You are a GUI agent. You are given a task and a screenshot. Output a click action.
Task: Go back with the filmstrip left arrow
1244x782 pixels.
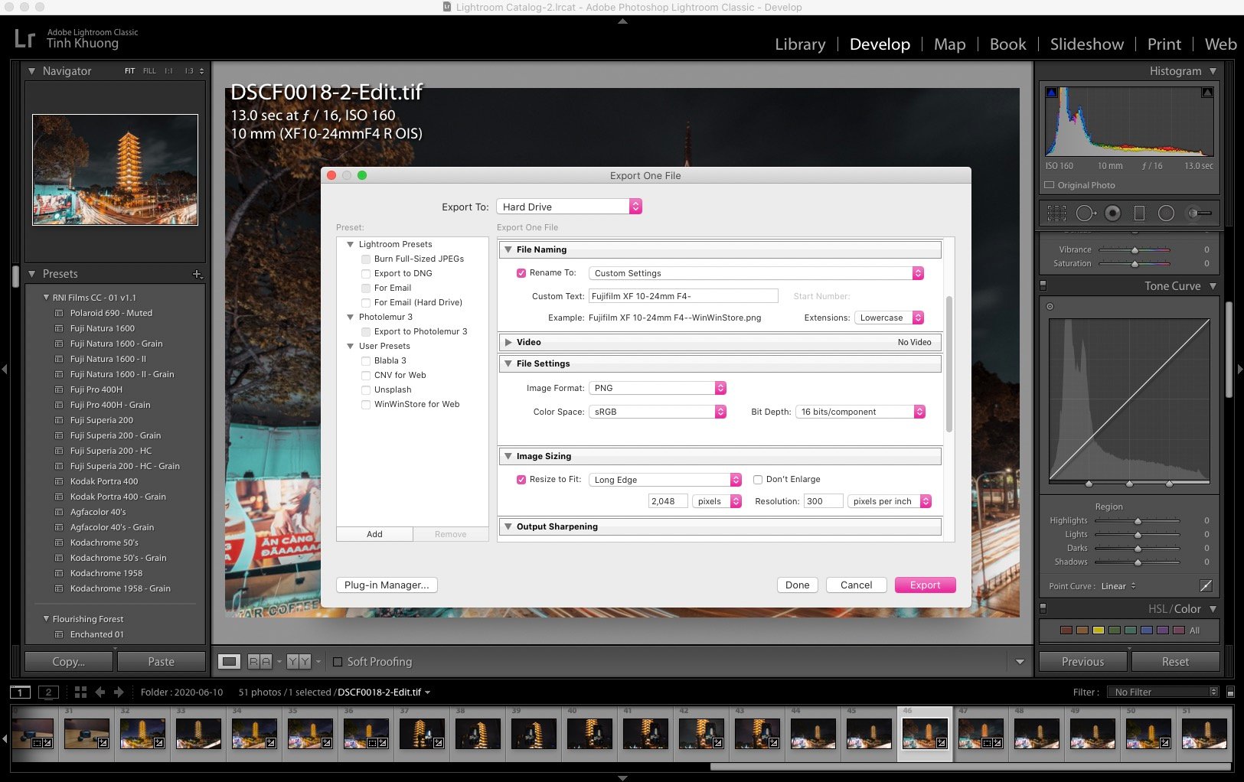(100, 692)
